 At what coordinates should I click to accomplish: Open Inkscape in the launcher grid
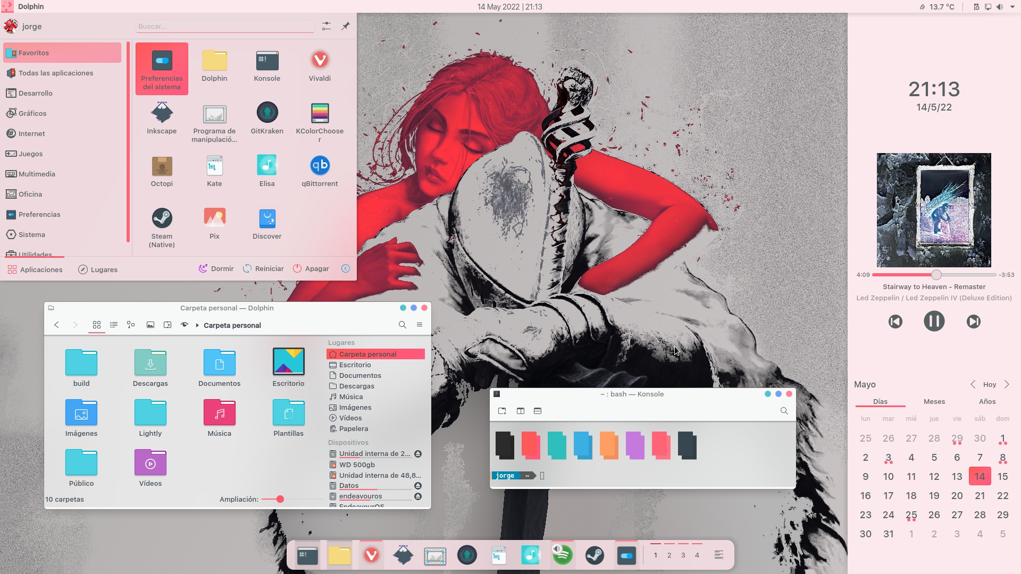click(162, 119)
